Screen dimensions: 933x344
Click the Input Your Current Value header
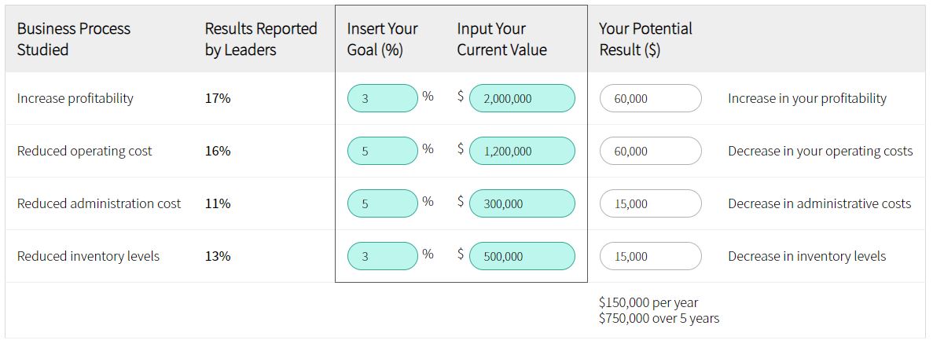[x=501, y=39]
